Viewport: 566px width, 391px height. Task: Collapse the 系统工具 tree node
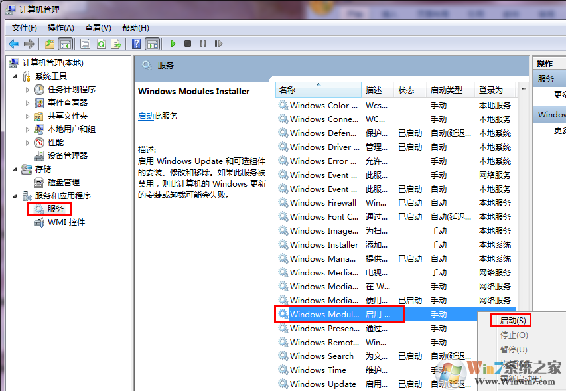click(x=15, y=76)
